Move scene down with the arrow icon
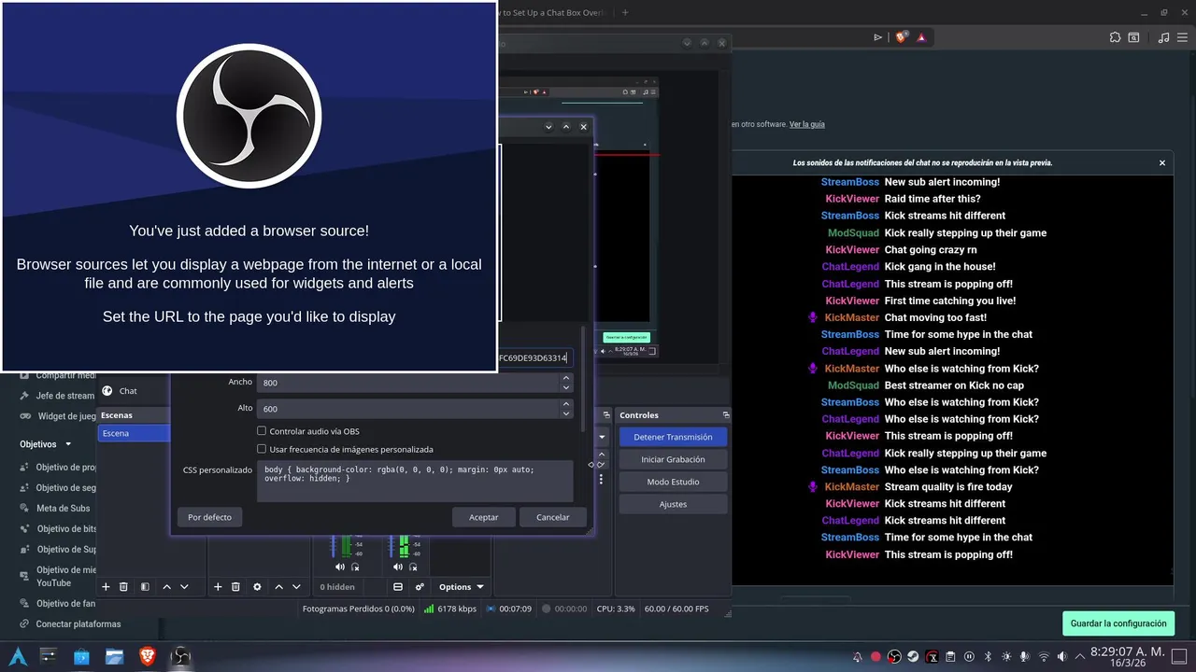The image size is (1196, 672). [x=184, y=587]
